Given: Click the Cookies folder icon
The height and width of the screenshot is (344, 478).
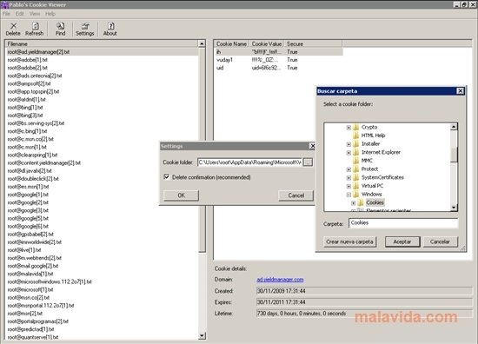Looking at the screenshot, I should point(361,202).
